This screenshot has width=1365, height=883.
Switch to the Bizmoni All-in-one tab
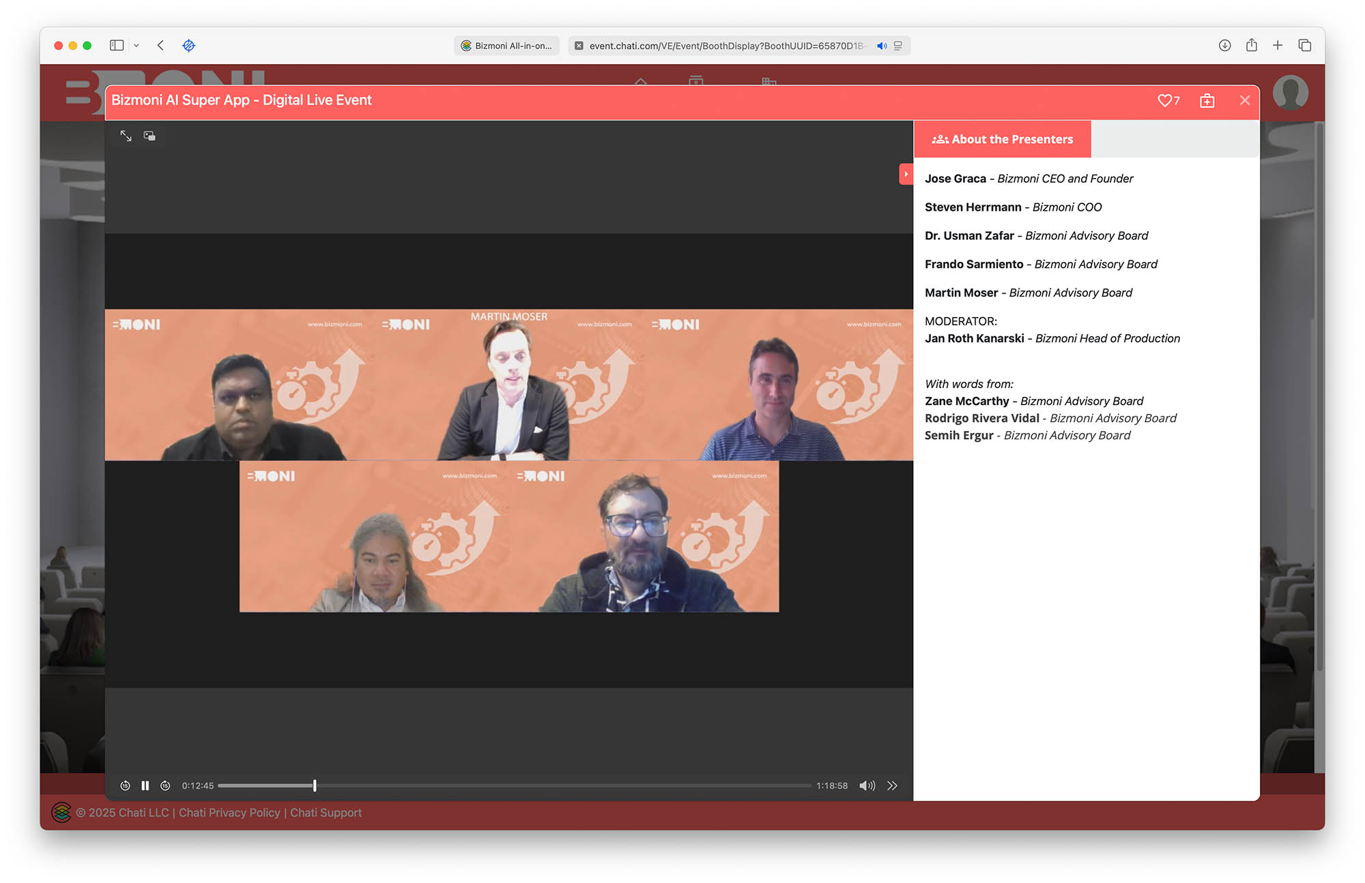point(506,46)
